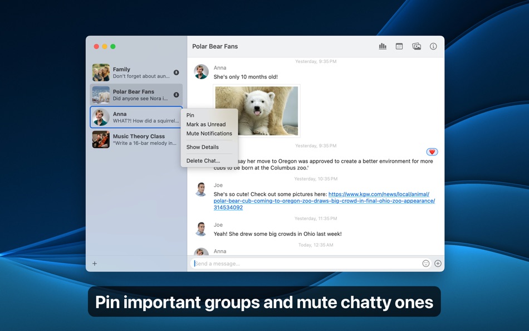Click 'Yeah! She drew some big crowds' message
The width and height of the screenshot is (529, 331).
coord(278,233)
